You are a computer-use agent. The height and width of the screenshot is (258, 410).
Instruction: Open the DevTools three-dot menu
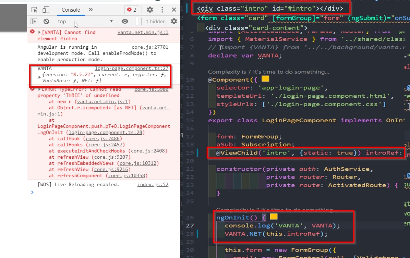click(162, 10)
